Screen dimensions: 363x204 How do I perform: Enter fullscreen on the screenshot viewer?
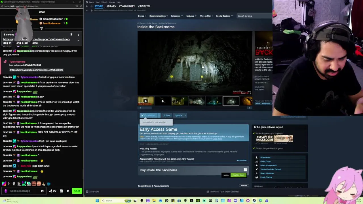(x=249, y=93)
